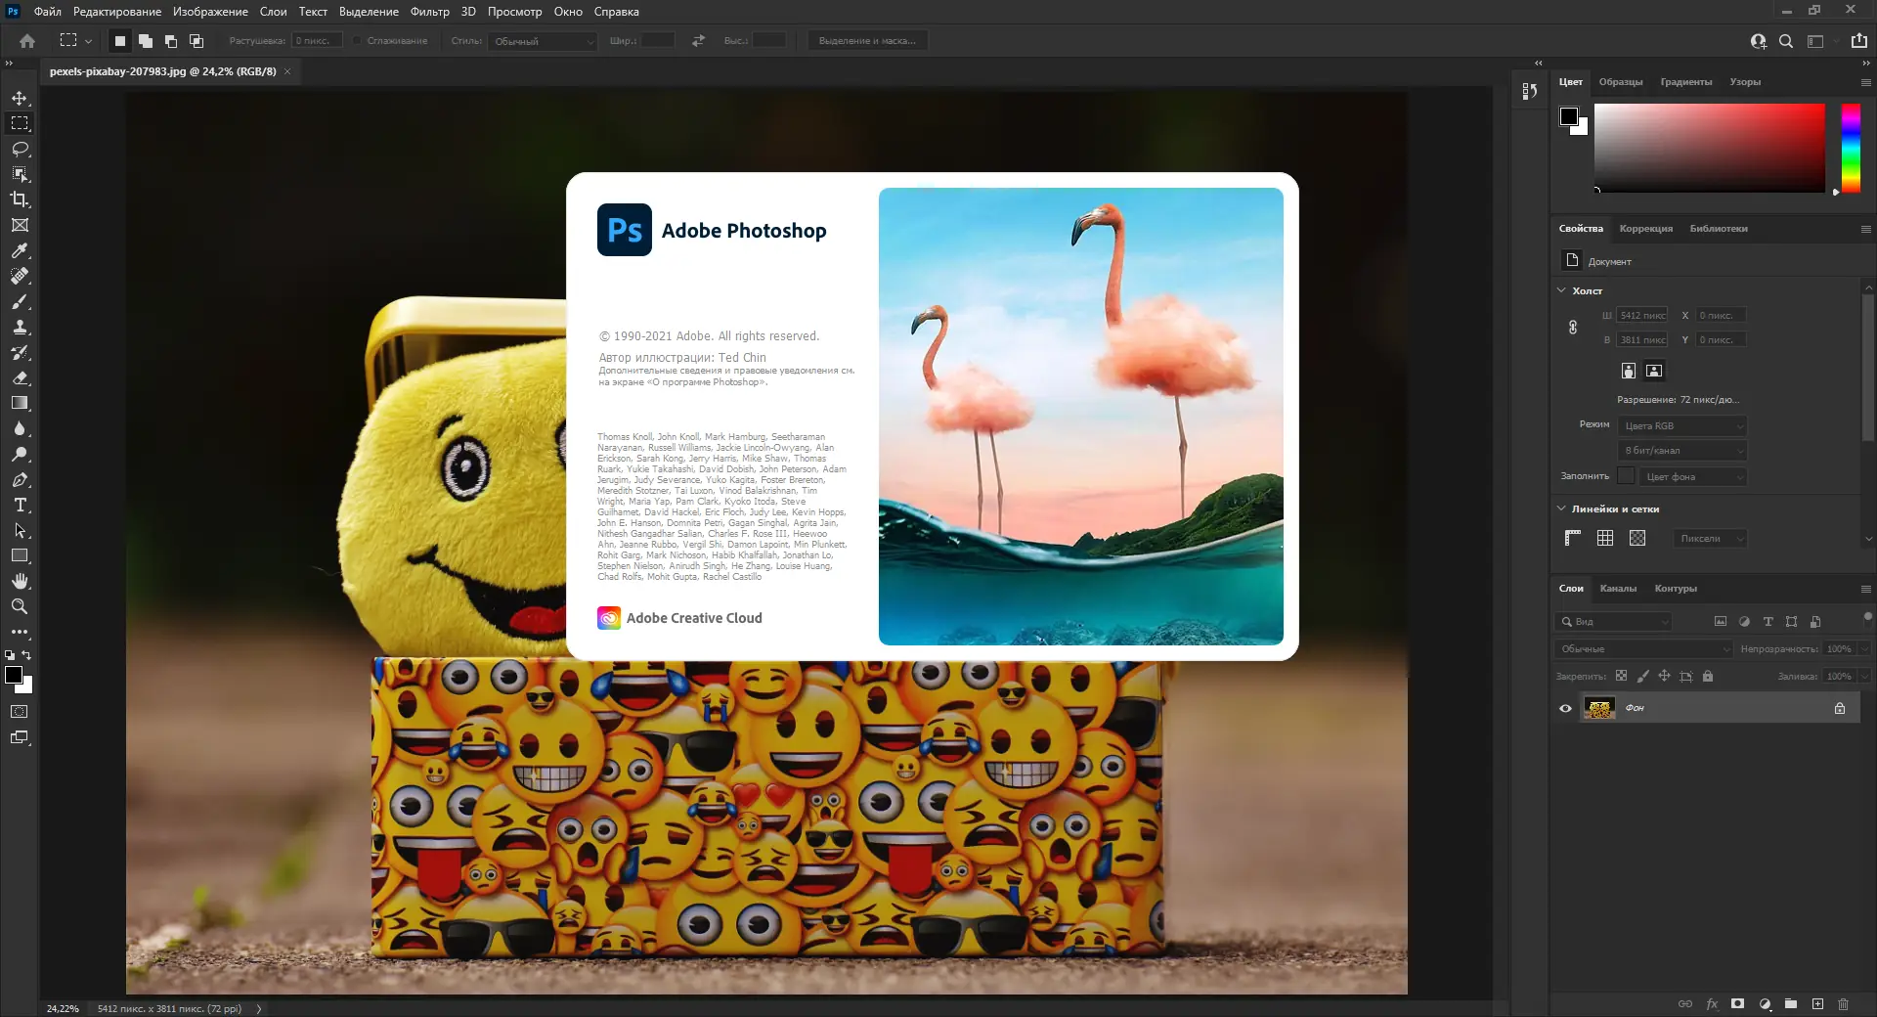Toggle the canvas width-height link icon
The image size is (1877, 1017).
[1573, 328]
